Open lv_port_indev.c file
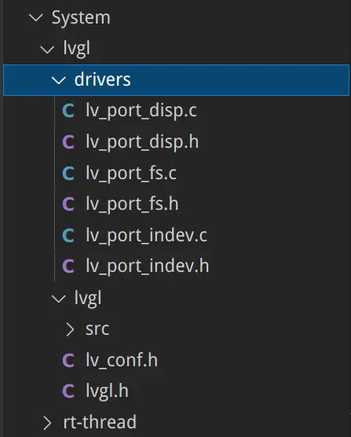The width and height of the screenshot is (351, 437). coord(146,236)
